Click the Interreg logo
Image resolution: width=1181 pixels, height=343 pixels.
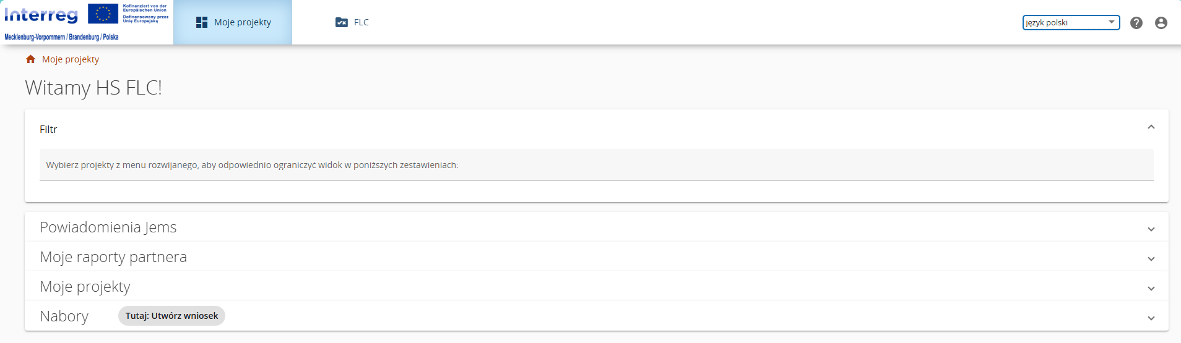point(41,15)
